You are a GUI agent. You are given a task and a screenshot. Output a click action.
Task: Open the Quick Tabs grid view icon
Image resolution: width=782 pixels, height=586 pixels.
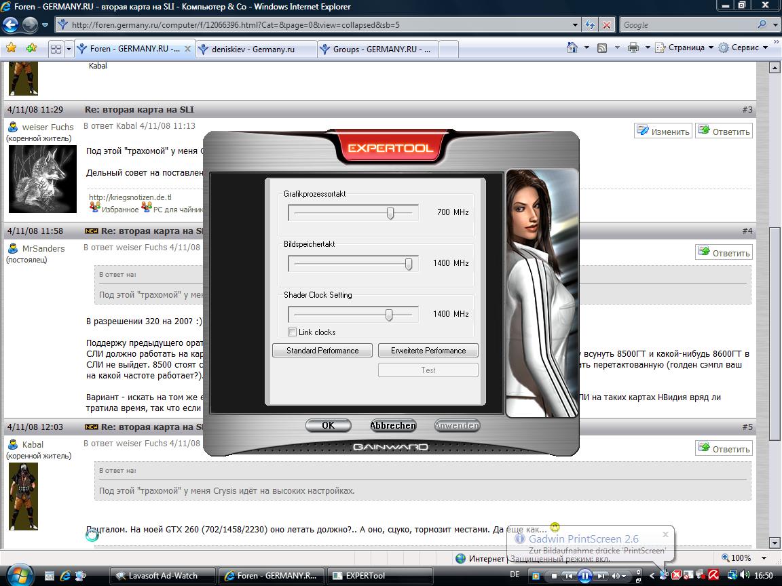[x=56, y=49]
